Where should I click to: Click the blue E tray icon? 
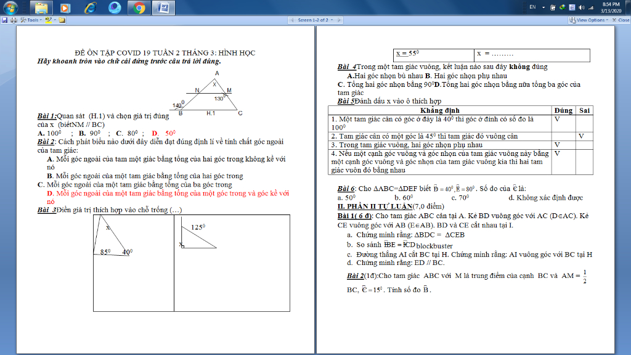[572, 7]
